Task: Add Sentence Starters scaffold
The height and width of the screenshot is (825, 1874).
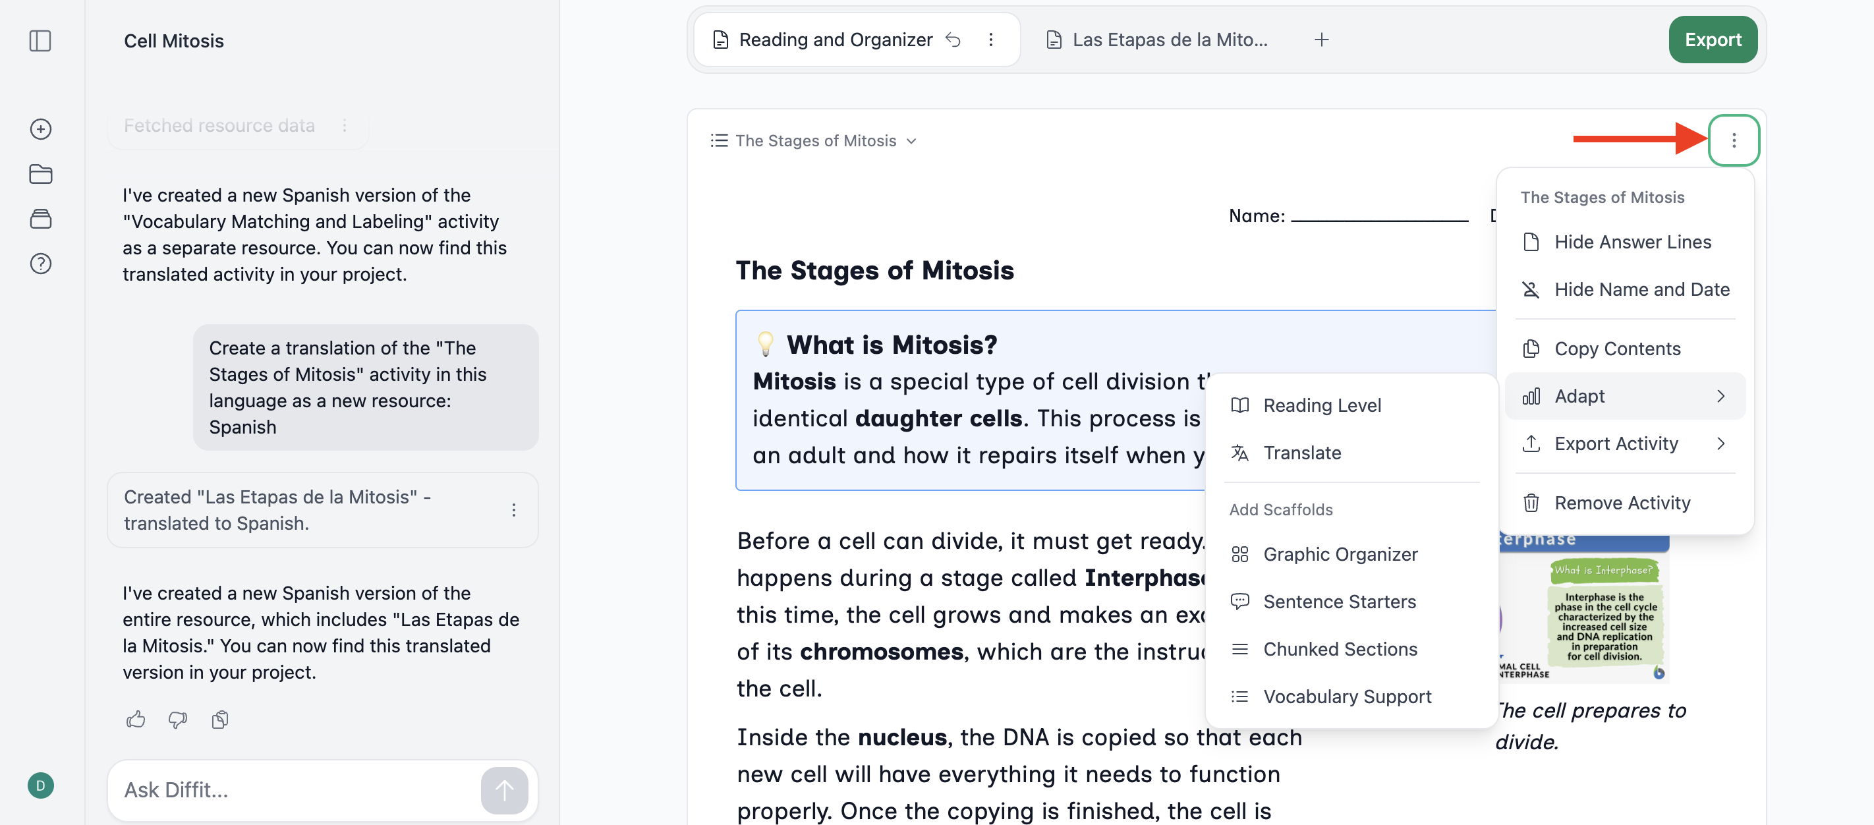Action: (1351, 602)
